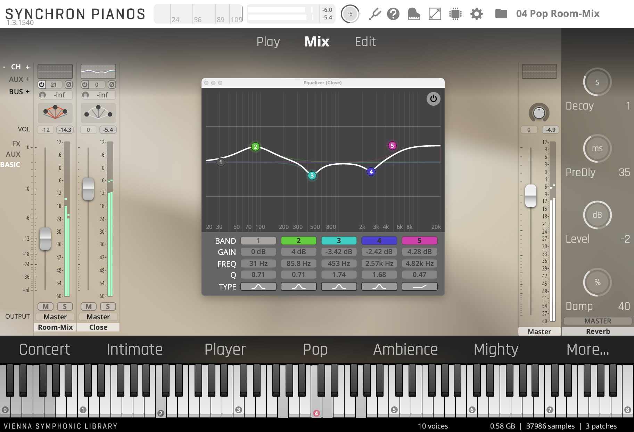Click the band 3 GAIN value field
The height and width of the screenshot is (432, 634).
(339, 252)
